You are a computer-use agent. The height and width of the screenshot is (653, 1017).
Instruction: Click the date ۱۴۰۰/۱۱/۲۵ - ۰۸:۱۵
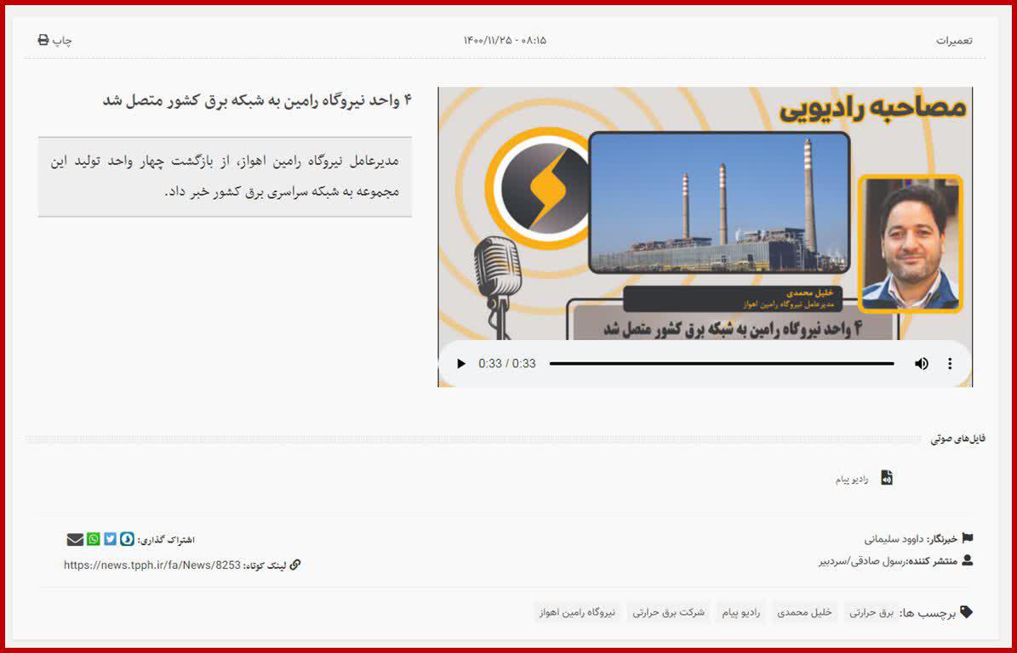pyautogui.click(x=505, y=40)
